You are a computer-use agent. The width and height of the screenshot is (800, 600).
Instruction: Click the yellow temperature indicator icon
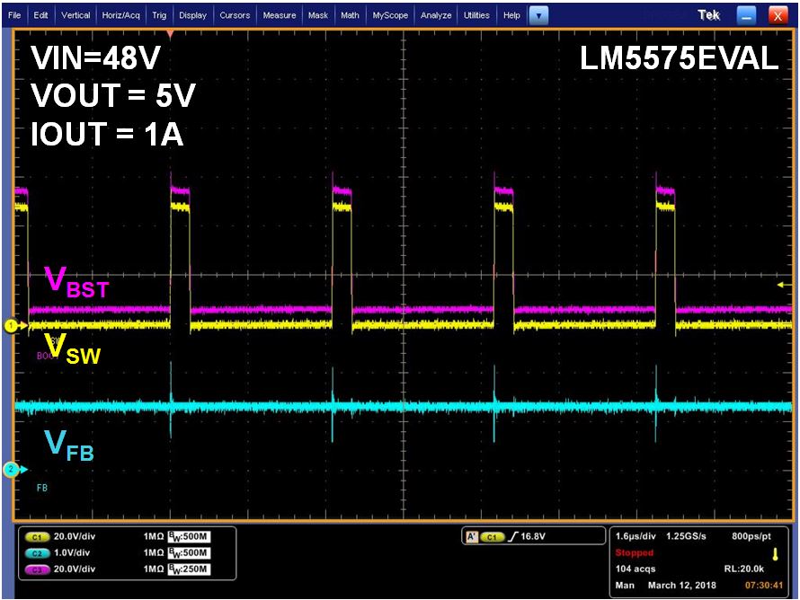click(776, 554)
